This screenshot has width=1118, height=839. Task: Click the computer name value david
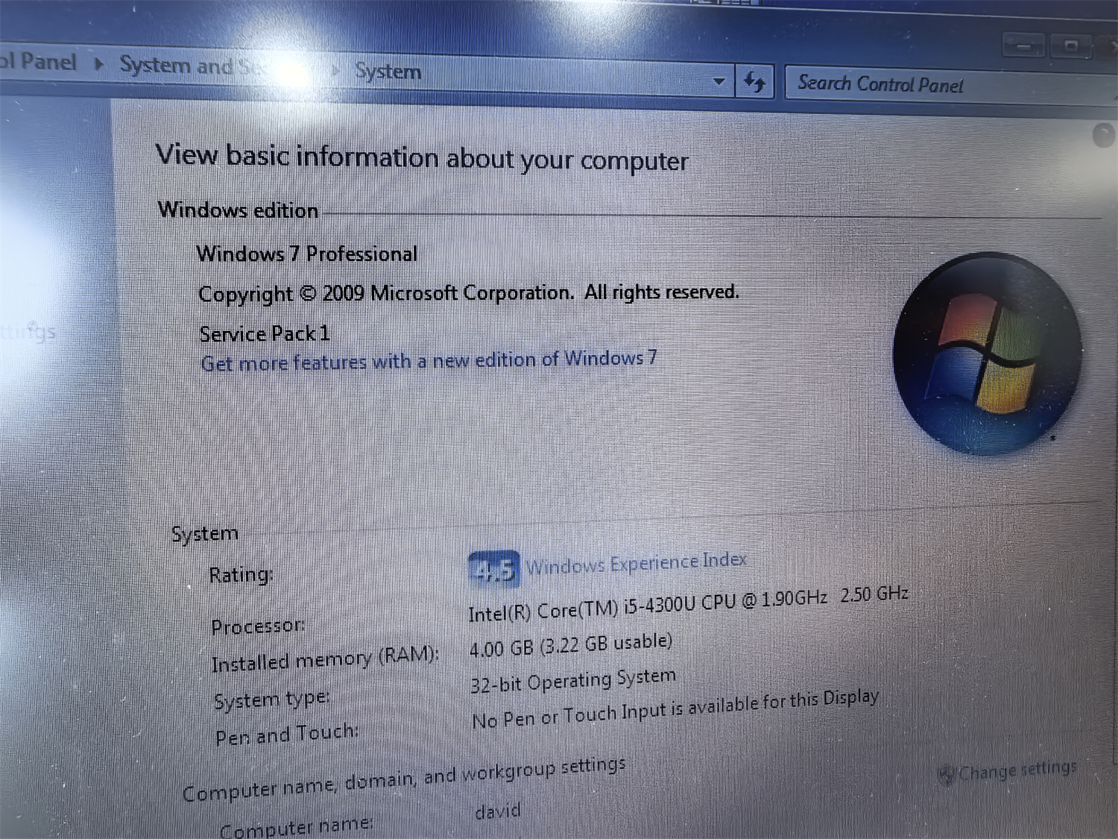point(498,811)
